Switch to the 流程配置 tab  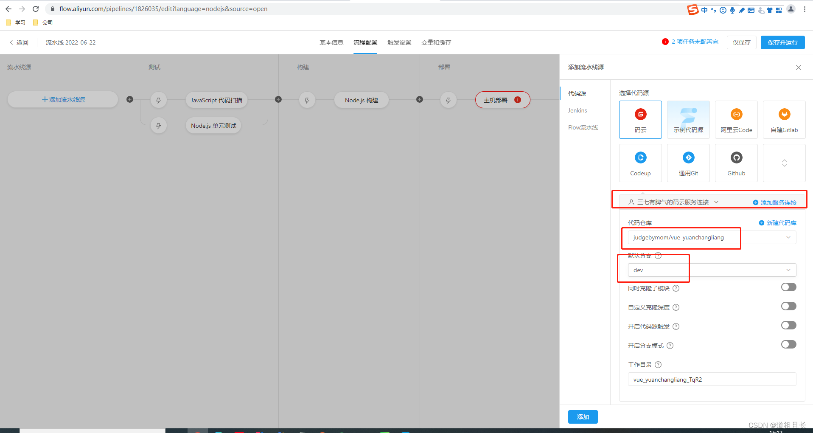pyautogui.click(x=365, y=42)
